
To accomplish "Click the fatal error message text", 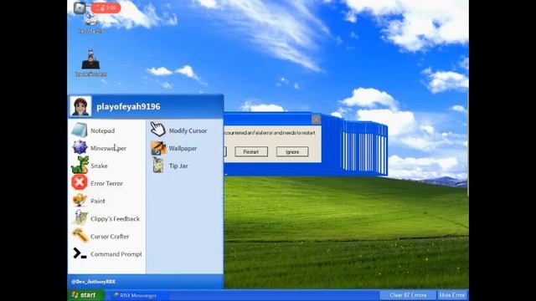I will coord(270,133).
